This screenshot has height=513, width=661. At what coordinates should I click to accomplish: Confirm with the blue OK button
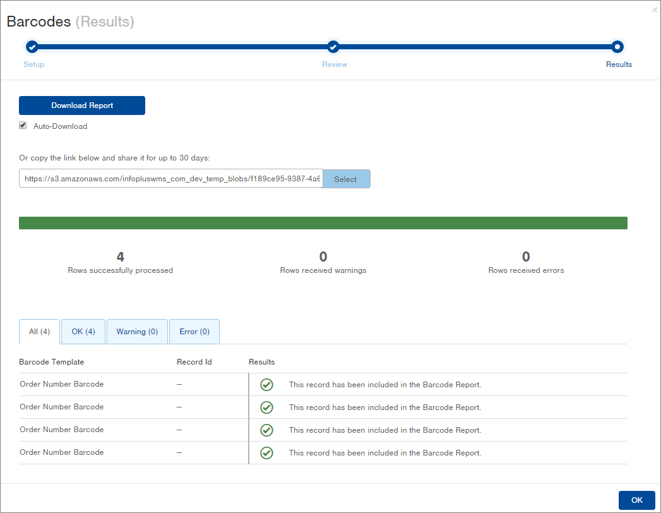tap(636, 500)
